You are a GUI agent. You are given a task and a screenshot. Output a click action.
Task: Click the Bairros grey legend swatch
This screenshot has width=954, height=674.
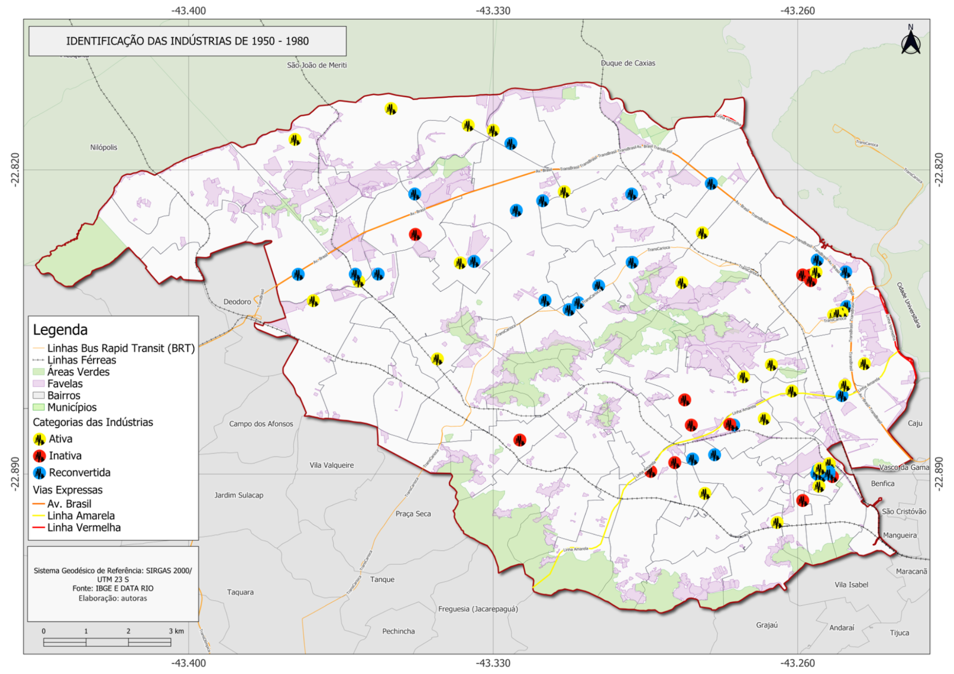click(39, 396)
